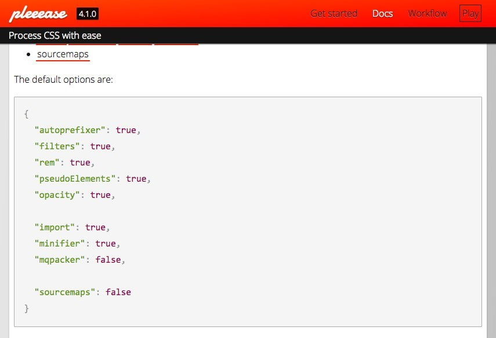Viewport: 496px width, 338px height.
Task: Click the import option in the snippet
Action: 55,227
